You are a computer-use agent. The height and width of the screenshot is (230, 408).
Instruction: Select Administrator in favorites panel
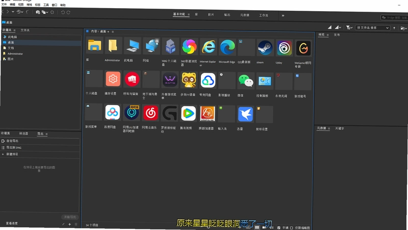(15, 54)
